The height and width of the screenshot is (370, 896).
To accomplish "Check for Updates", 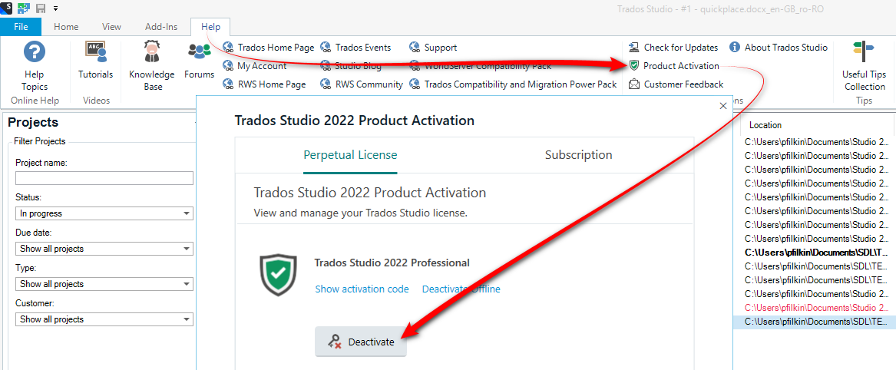I will [x=673, y=48].
